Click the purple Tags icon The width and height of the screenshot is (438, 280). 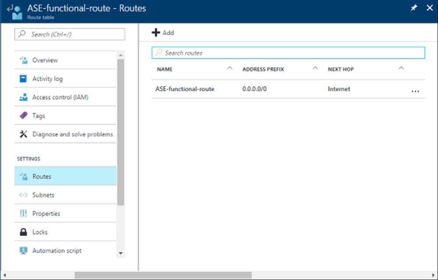pos(23,115)
